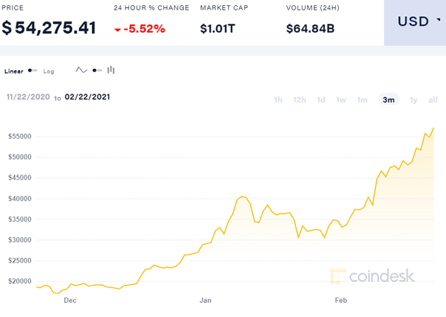Click the USD dropdown arrow

(x=437, y=20)
